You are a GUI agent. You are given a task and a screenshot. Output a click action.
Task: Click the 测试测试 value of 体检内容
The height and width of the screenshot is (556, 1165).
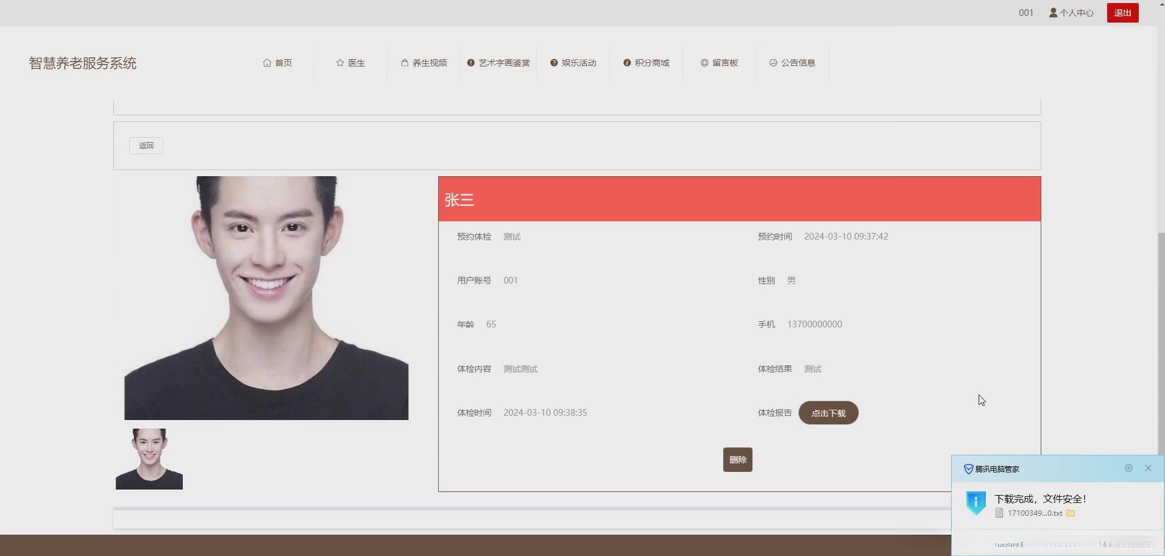click(520, 369)
